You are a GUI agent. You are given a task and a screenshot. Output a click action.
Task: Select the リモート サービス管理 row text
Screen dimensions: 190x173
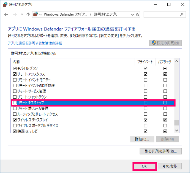click(x=32, y=91)
